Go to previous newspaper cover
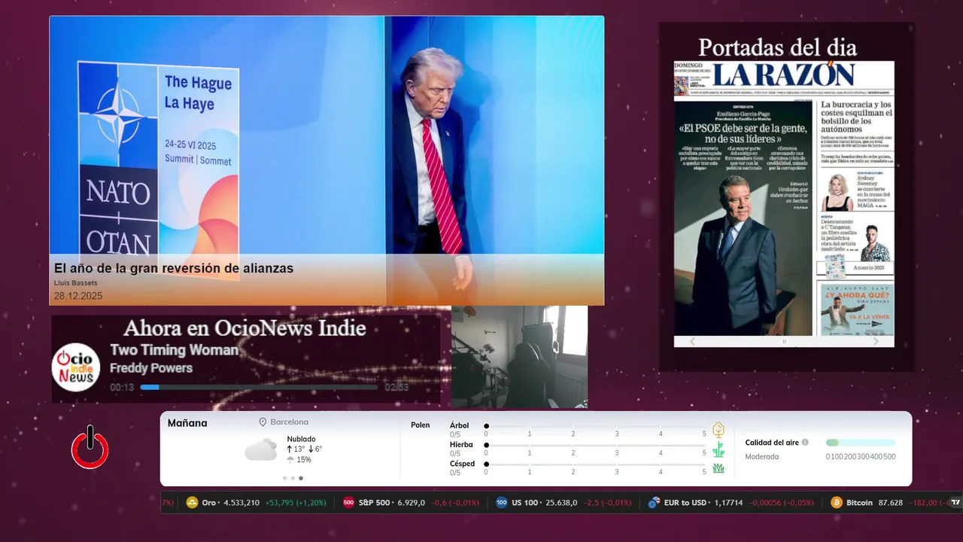Image resolution: width=963 pixels, height=542 pixels. click(x=693, y=341)
